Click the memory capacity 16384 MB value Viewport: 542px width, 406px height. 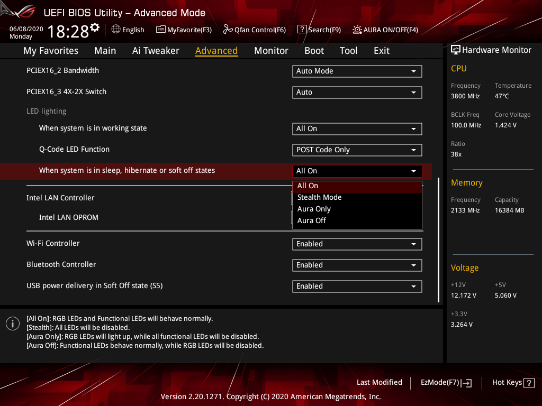pyautogui.click(x=510, y=210)
